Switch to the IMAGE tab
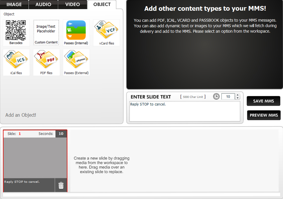Screen dimensions: 283x199 (14, 5)
